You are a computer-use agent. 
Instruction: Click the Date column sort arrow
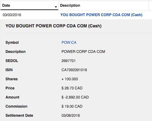pos(56,7)
